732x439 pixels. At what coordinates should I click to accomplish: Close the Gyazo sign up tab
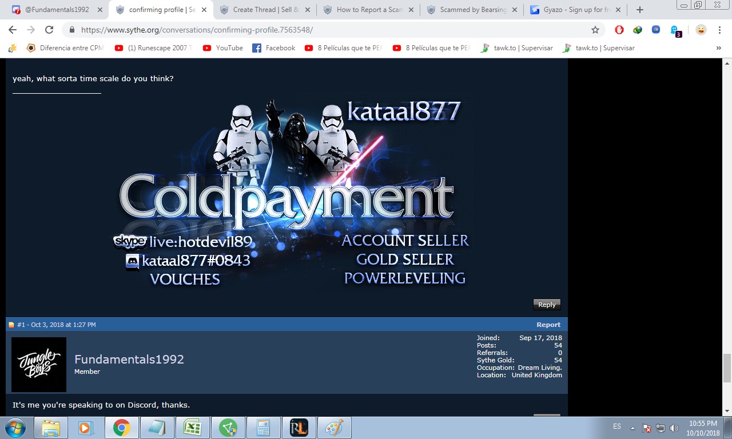pyautogui.click(x=618, y=10)
